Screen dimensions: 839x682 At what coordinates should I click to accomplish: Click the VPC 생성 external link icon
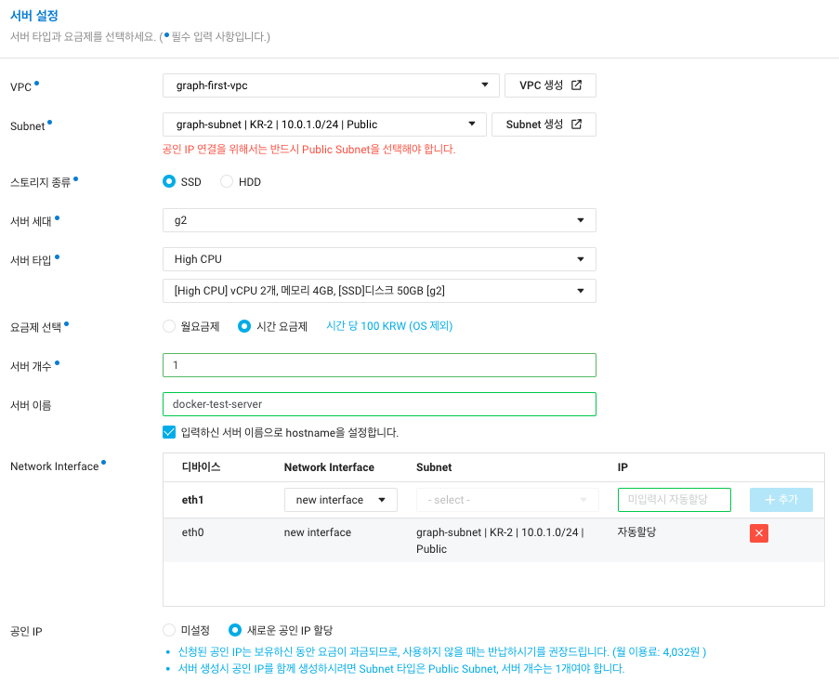click(576, 85)
